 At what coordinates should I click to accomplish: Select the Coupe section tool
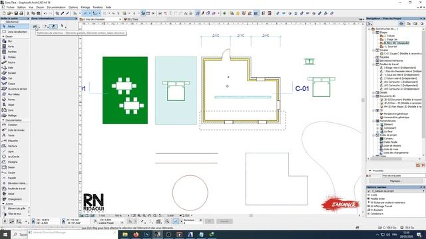(15, 173)
